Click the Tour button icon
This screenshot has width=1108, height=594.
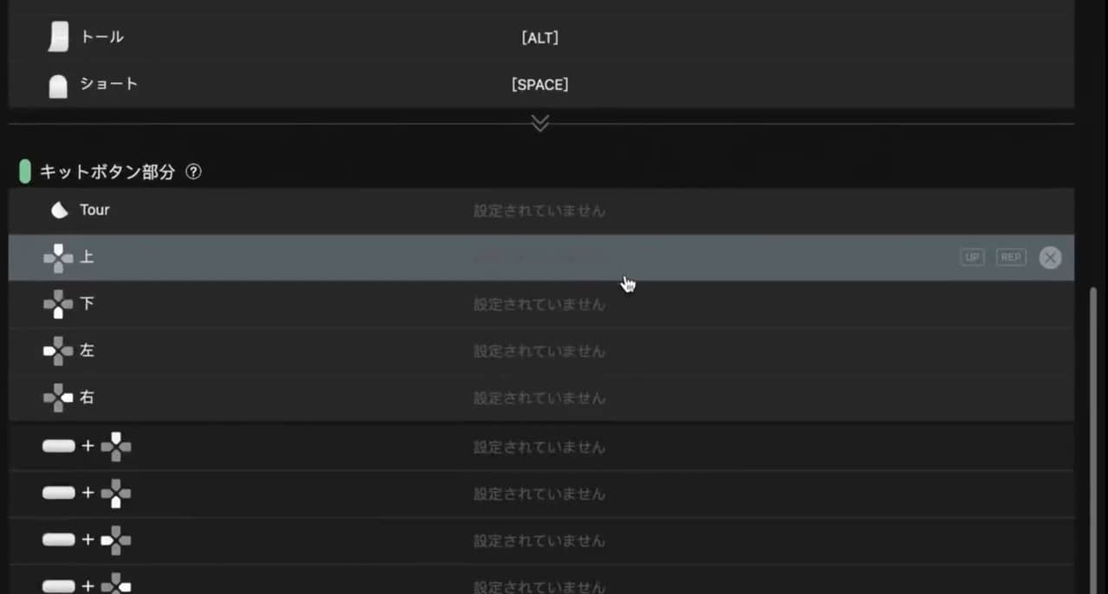pyautogui.click(x=59, y=210)
